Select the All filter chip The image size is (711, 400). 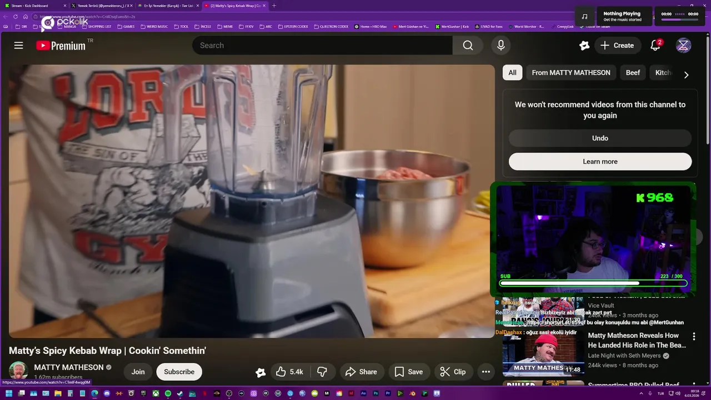pos(512,73)
